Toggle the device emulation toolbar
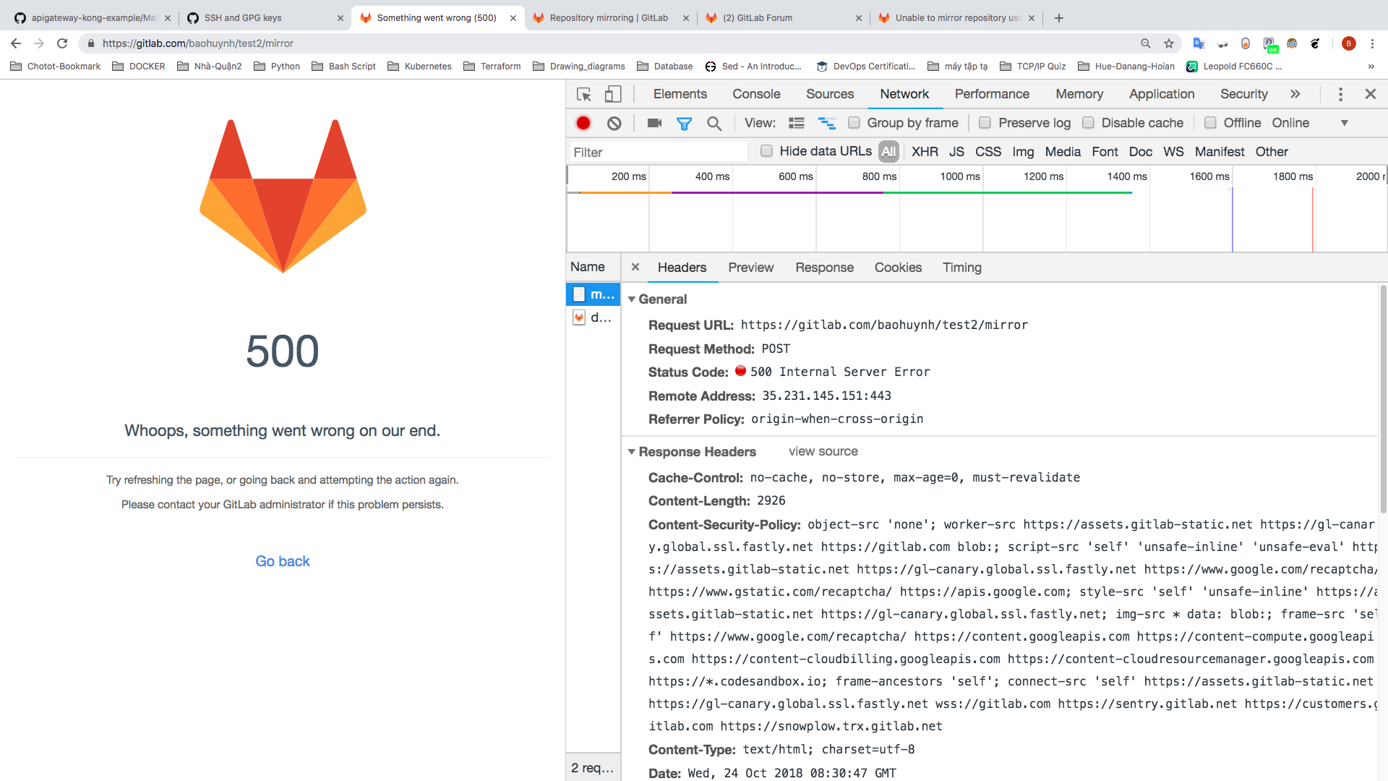 613,94
